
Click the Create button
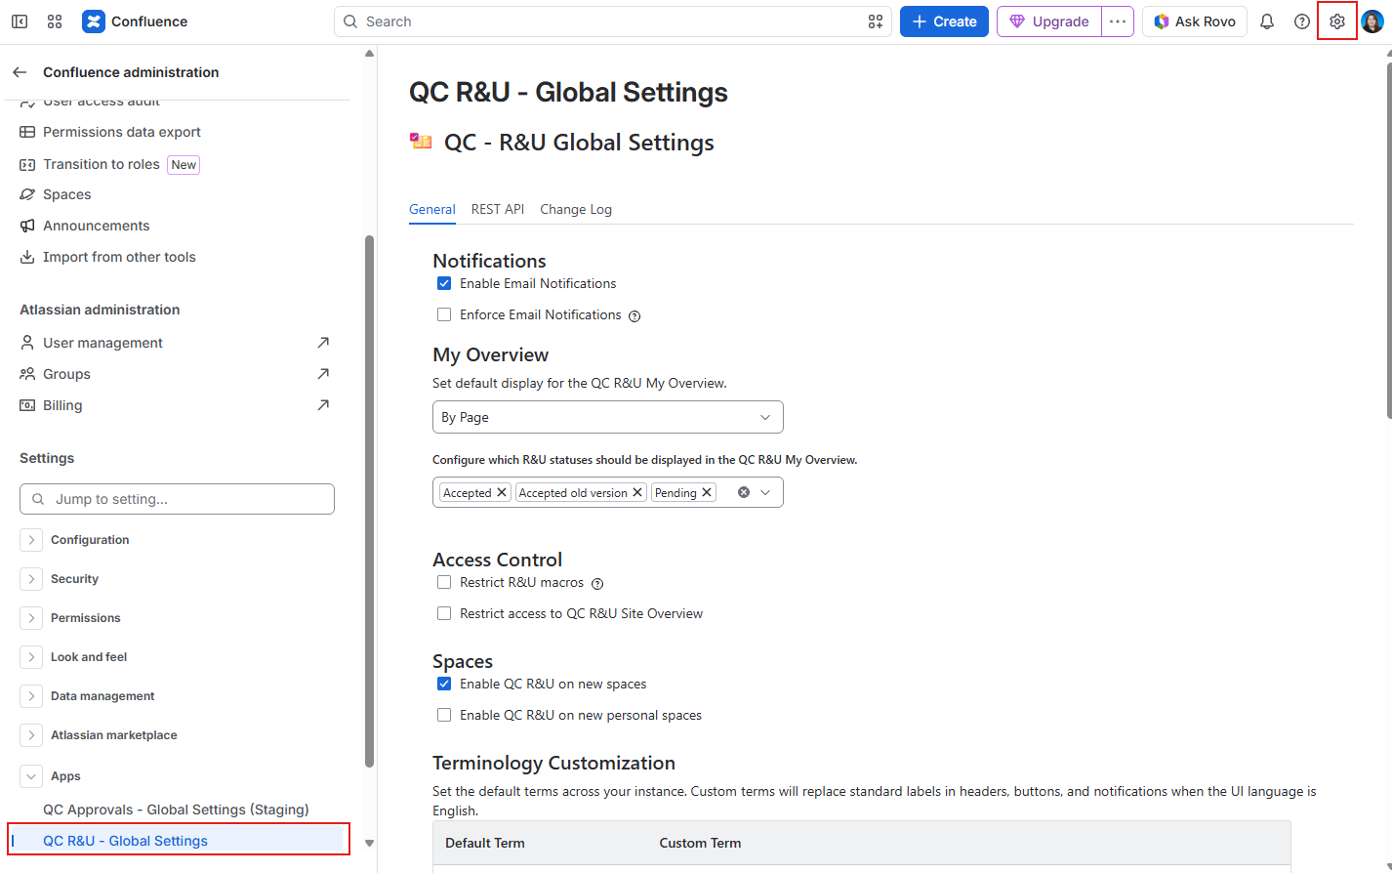tap(944, 21)
